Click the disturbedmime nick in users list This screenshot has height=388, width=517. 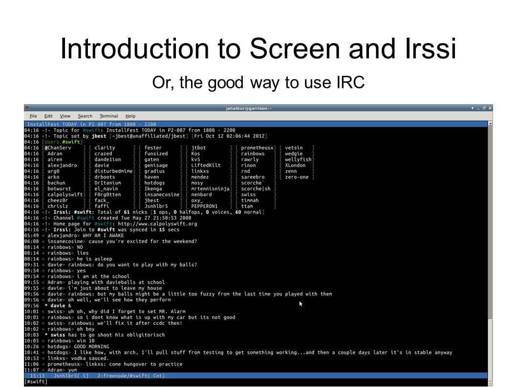113,171
